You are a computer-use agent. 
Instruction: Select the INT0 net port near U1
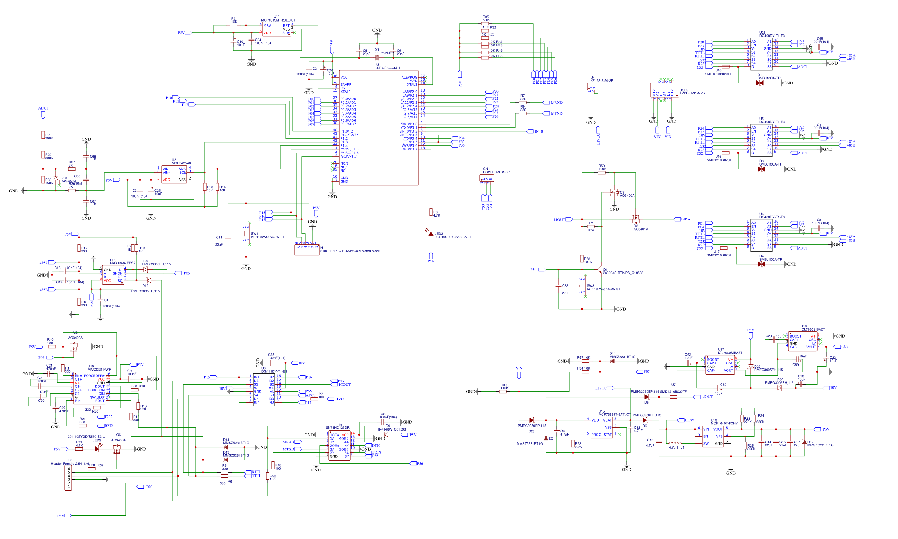[x=530, y=131]
